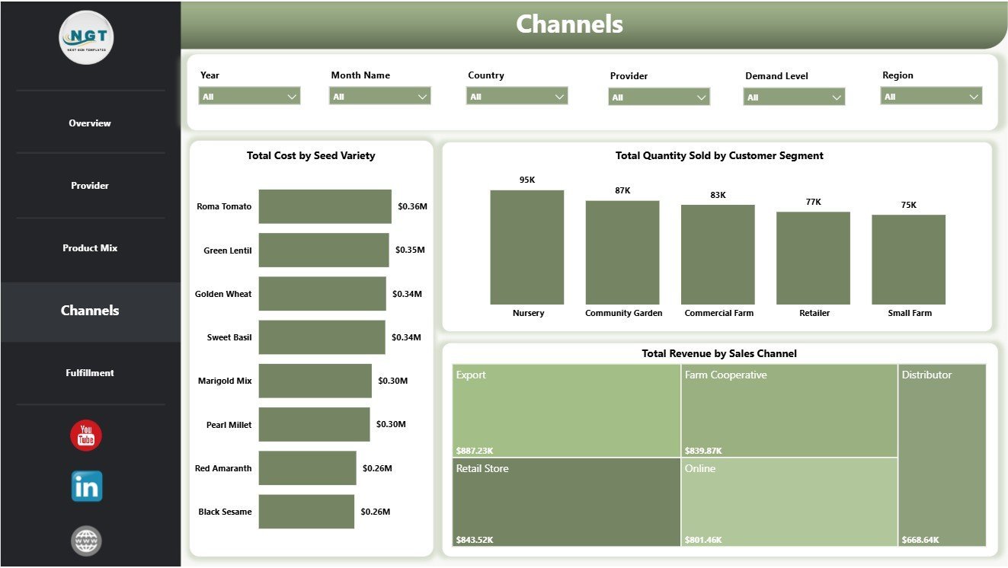Click the Nursery quantity column
The height and width of the screenshot is (568, 1008).
527,247
